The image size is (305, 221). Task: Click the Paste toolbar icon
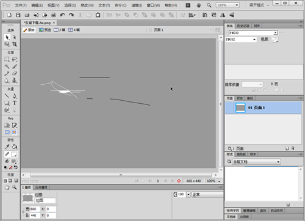98,15
